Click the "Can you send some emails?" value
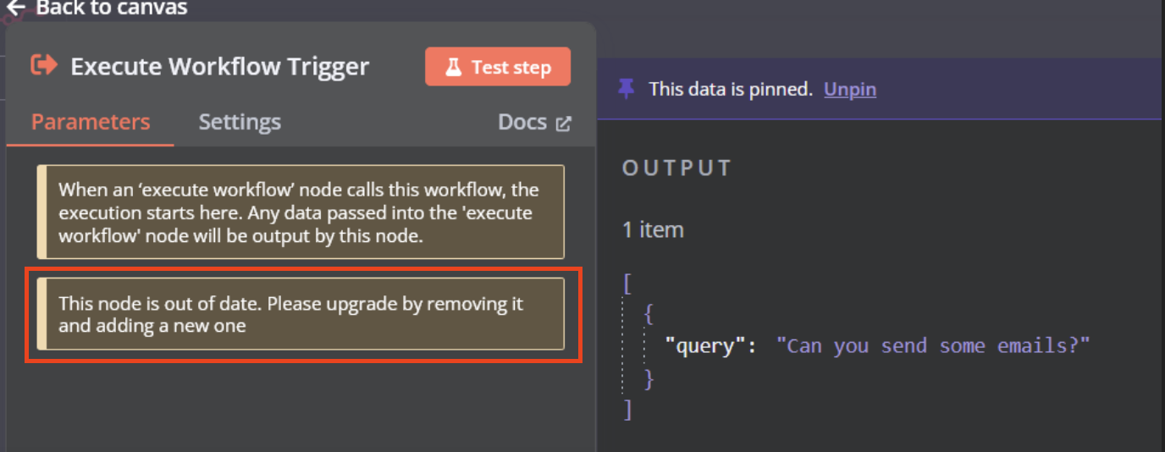The width and height of the screenshot is (1165, 452). tap(933, 345)
